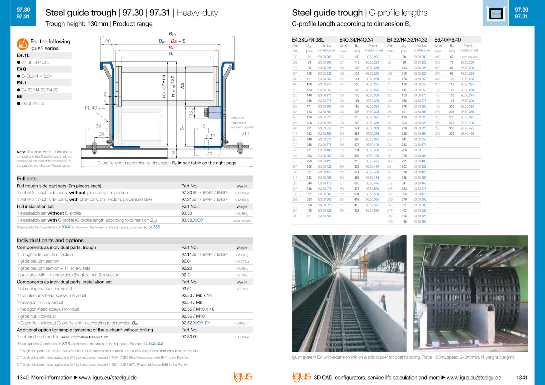Click part number 93.50 installation set without C-profile
This screenshot has width=545, height=385.
point(187,213)
